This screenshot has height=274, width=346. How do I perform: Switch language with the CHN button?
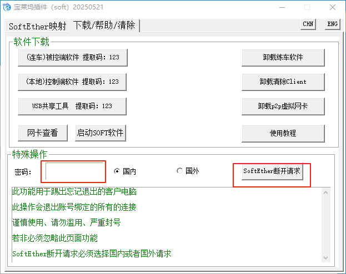pos(308,24)
